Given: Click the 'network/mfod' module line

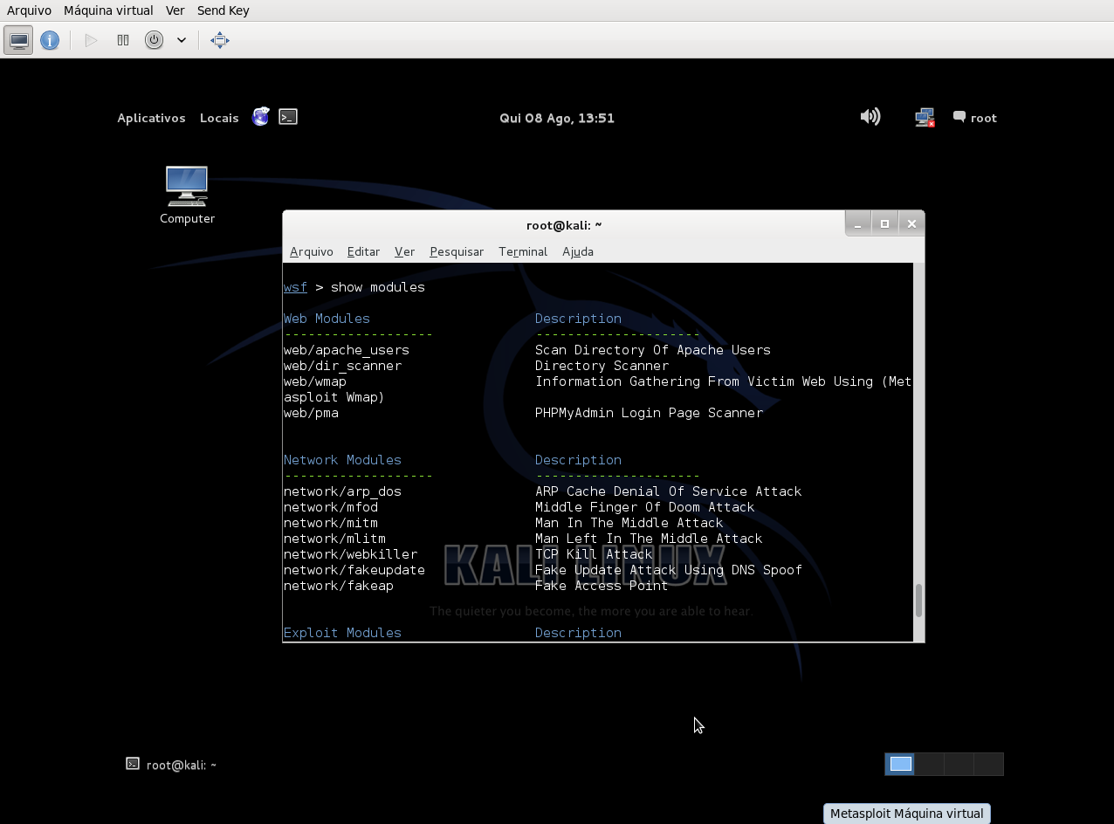Looking at the screenshot, I should pyautogui.click(x=331, y=507).
